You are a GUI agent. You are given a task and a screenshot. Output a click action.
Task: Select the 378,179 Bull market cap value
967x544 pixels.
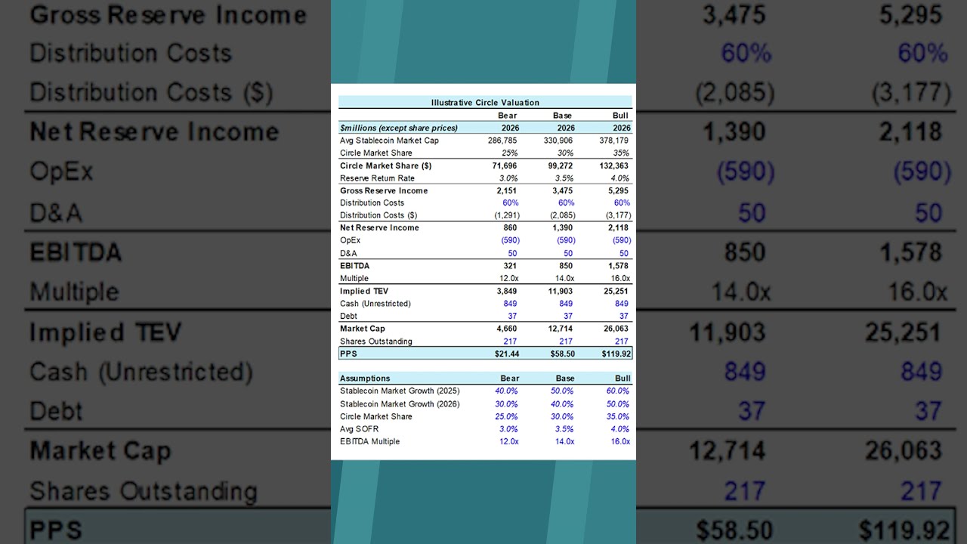pyautogui.click(x=613, y=141)
